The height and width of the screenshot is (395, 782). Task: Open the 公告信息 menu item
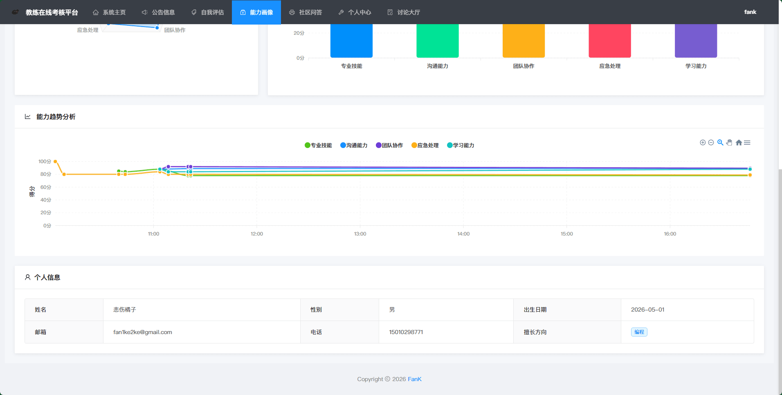158,12
